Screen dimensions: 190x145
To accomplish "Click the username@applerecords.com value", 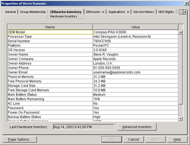I will click(x=135, y=72).
